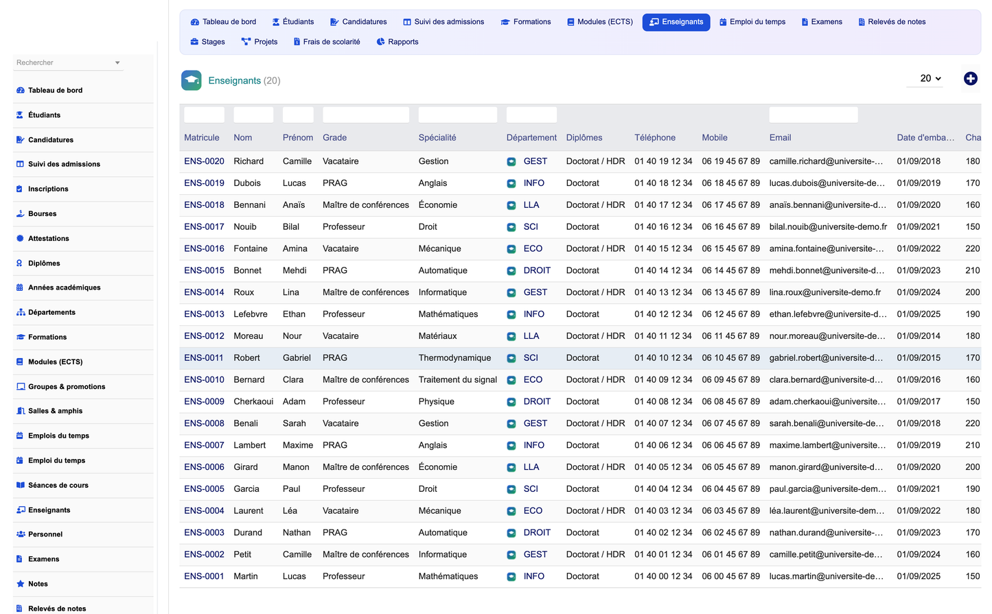Open the Modules (ECTS) top tab
Image resolution: width=992 pixels, height=614 pixels.
point(599,22)
